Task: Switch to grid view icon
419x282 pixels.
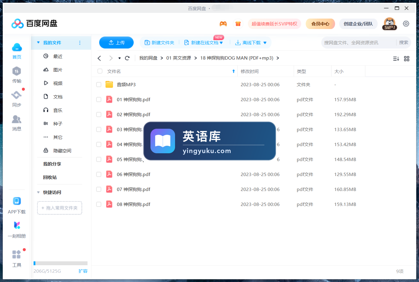Action: pyautogui.click(x=407, y=59)
